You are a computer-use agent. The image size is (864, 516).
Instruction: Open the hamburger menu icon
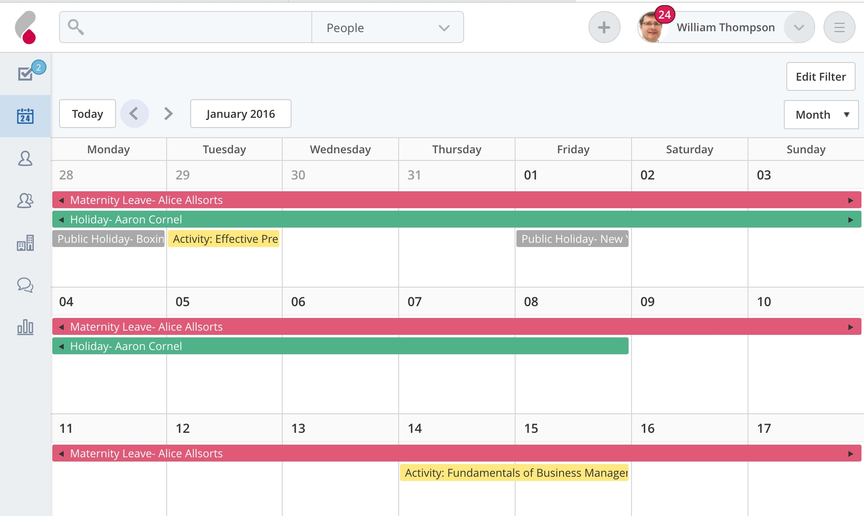[839, 27]
